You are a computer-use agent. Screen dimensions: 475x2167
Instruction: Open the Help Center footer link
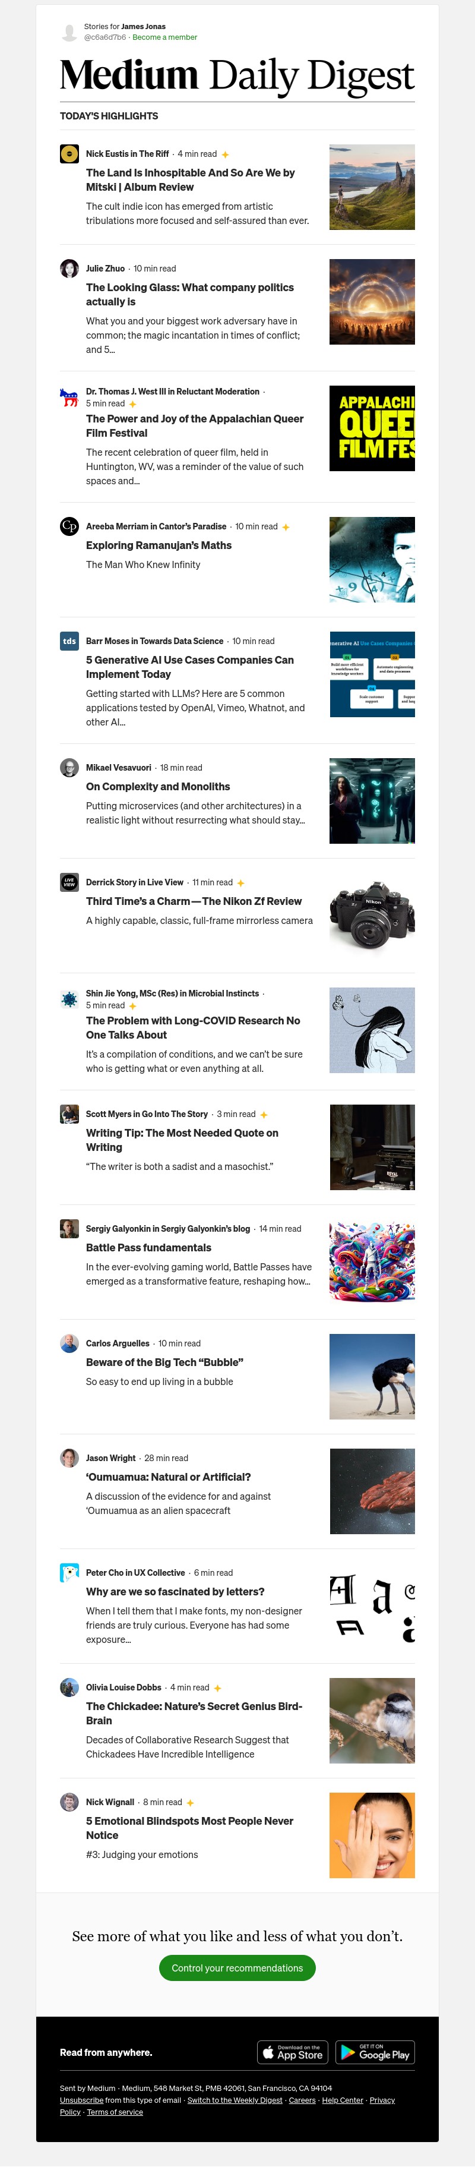point(342,2100)
